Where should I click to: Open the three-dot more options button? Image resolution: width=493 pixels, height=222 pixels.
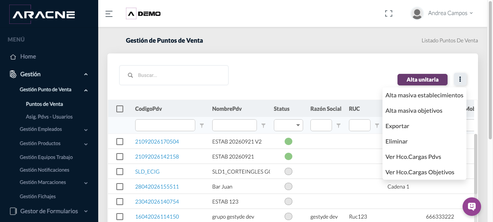pos(460,79)
